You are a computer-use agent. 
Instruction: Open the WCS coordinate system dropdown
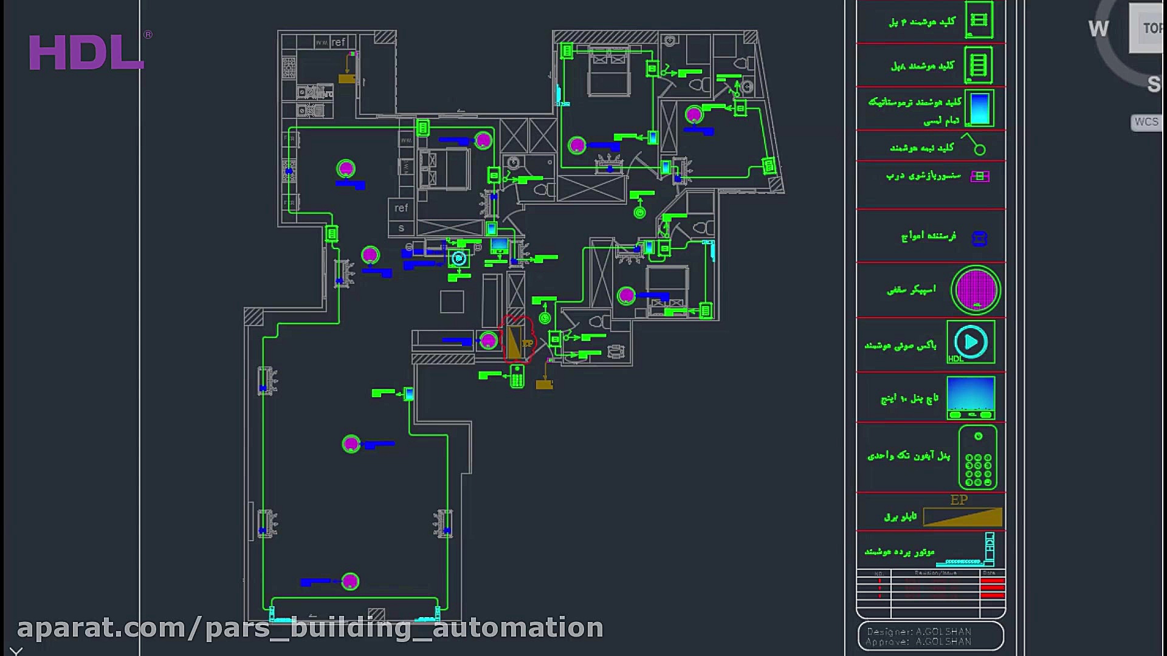[1146, 122]
